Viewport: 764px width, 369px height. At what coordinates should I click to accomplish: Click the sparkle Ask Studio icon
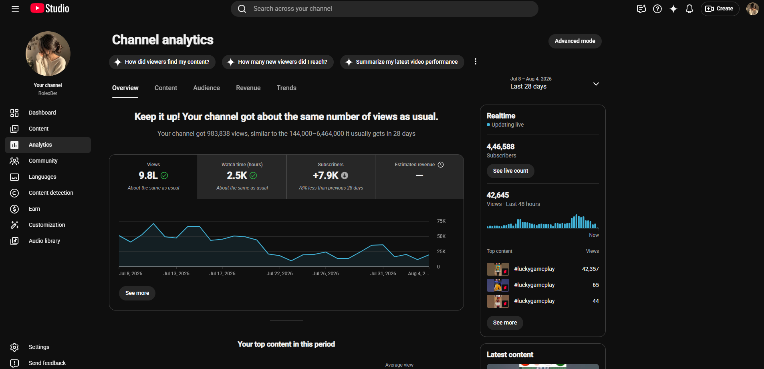coord(673,9)
